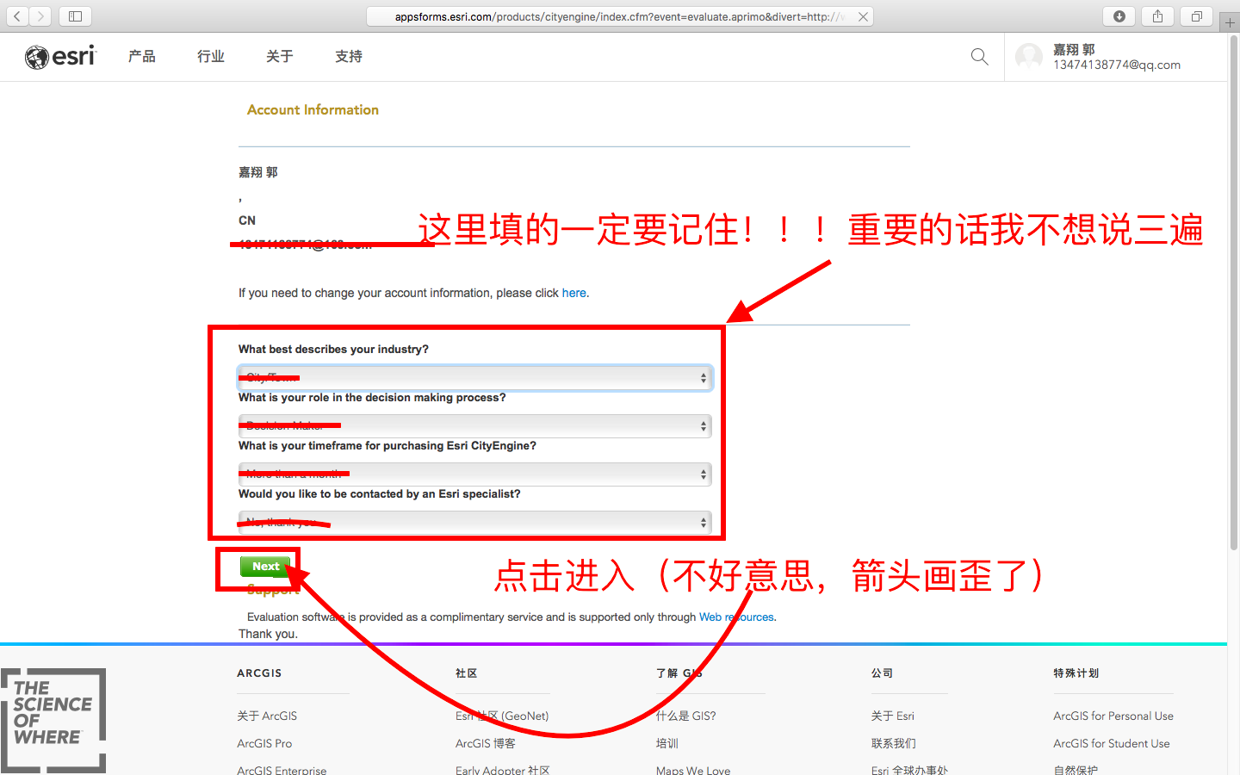
Task: Click the page vertical scrollbar
Action: [1233, 293]
